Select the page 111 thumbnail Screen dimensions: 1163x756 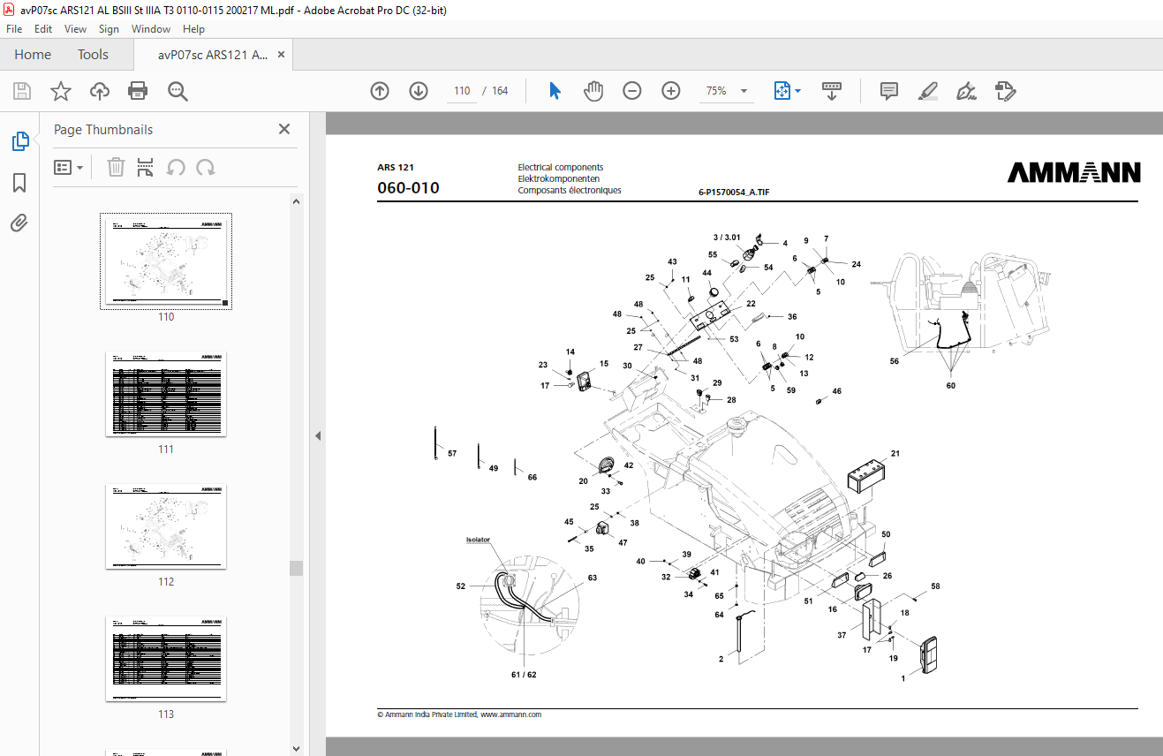point(166,394)
